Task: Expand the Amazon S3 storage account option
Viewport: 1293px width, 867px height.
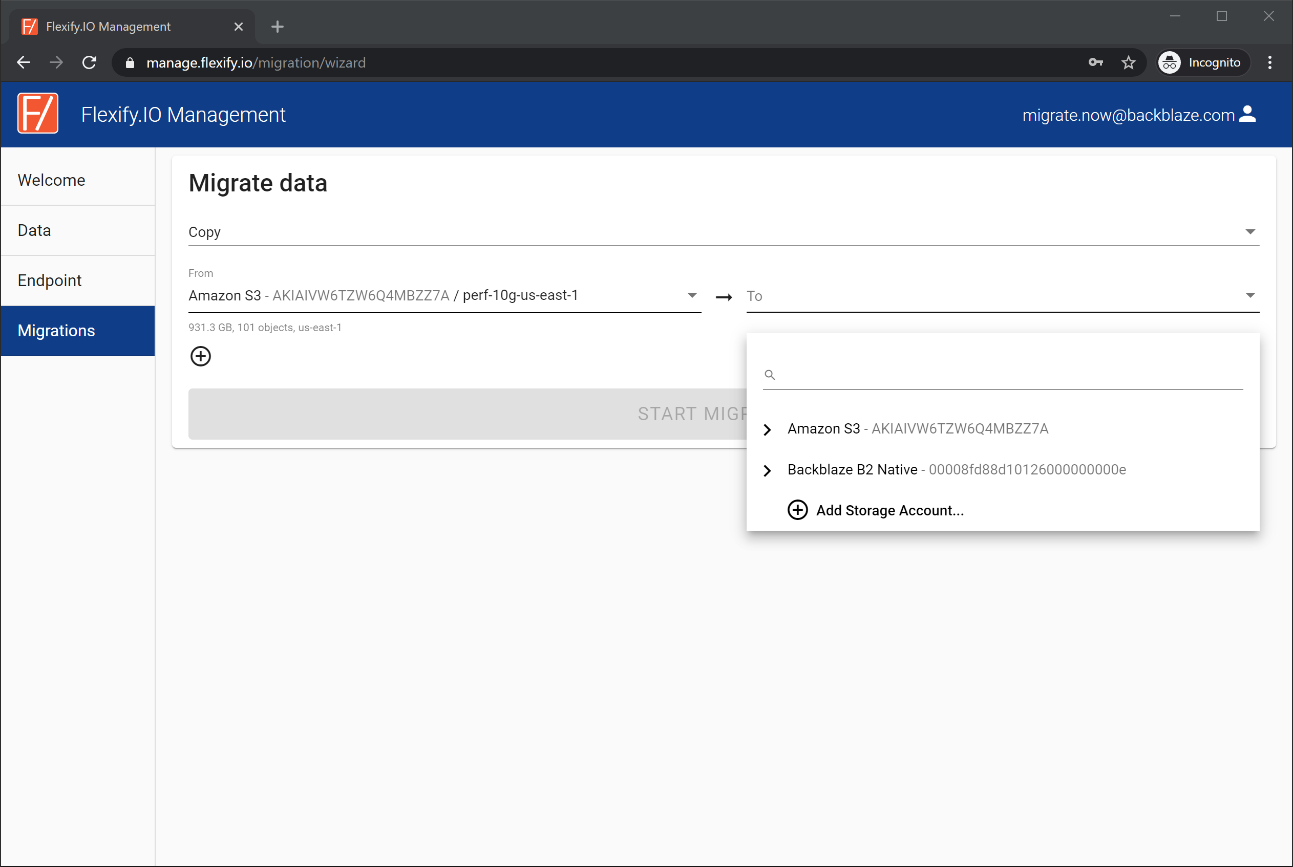Action: pos(769,428)
